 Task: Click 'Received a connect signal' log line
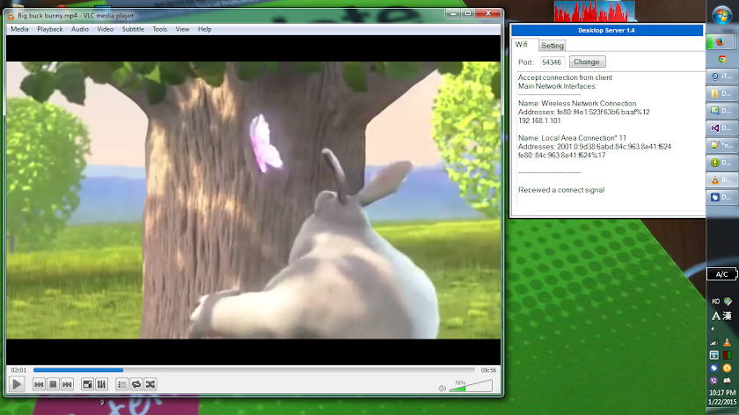click(x=561, y=190)
